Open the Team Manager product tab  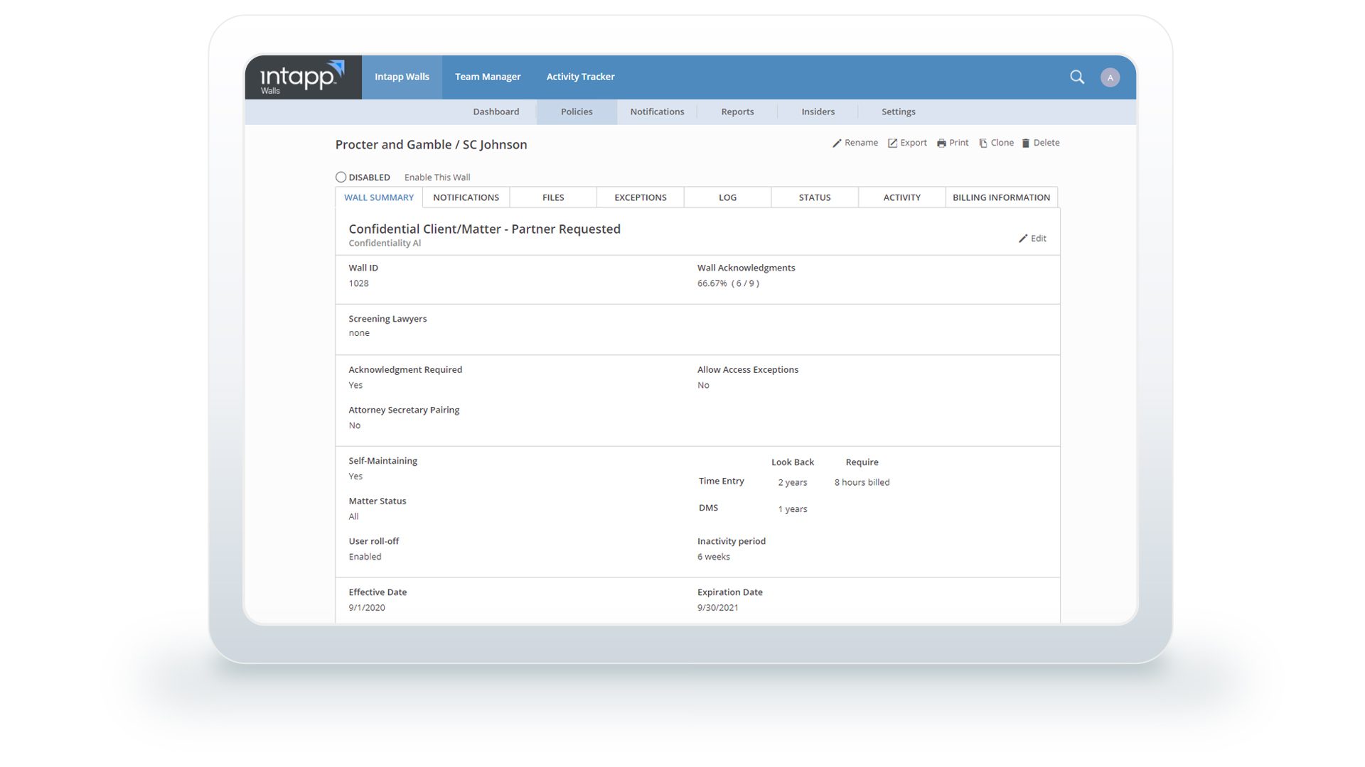click(488, 77)
